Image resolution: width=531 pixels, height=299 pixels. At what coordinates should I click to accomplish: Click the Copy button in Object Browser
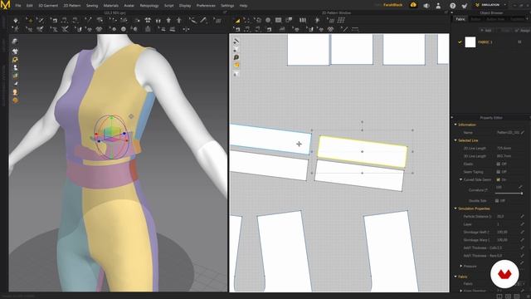pos(505,31)
